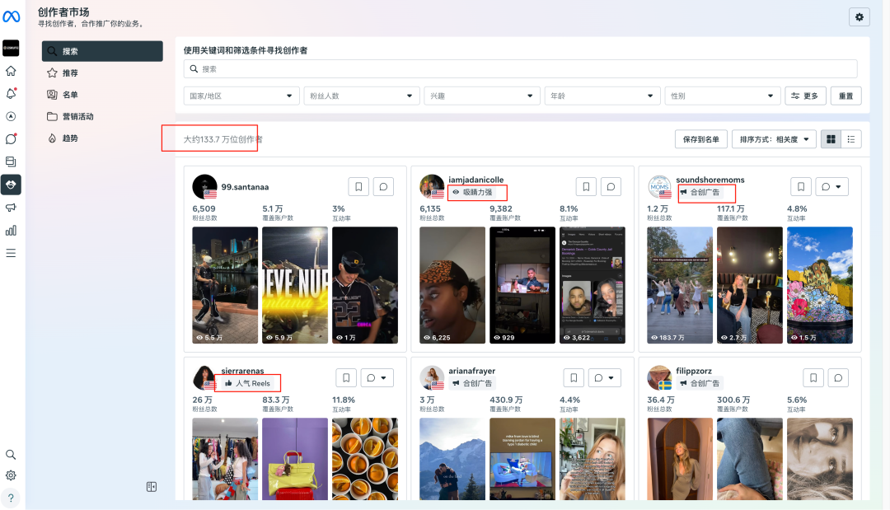Switch results to list view
890x510 pixels.
pos(852,138)
